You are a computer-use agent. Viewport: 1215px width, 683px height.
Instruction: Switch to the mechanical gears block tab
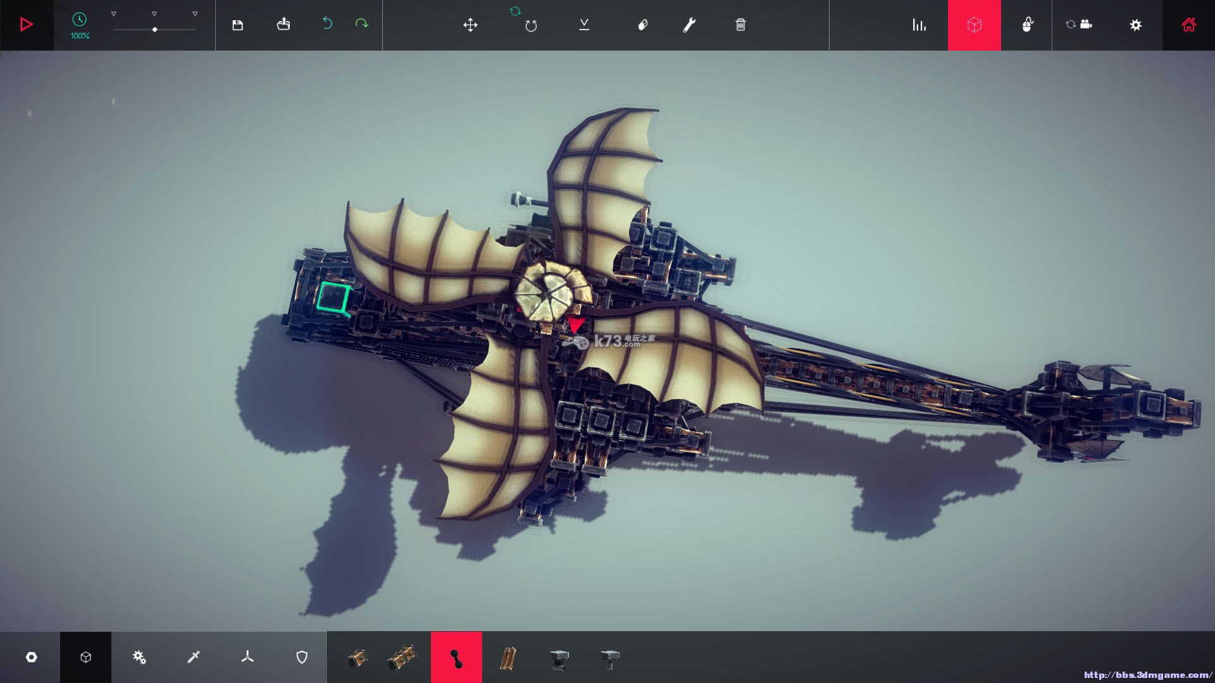pos(139,657)
